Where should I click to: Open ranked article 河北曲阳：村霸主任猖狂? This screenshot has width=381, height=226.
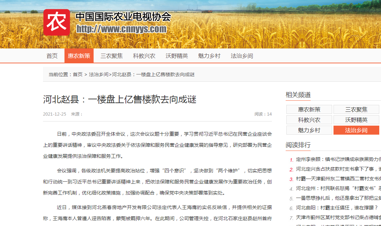click(337, 208)
